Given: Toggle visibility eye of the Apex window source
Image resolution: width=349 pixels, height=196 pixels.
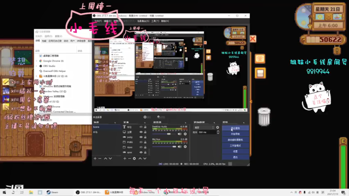Looking at the screenshot, I should (x=141, y=147).
